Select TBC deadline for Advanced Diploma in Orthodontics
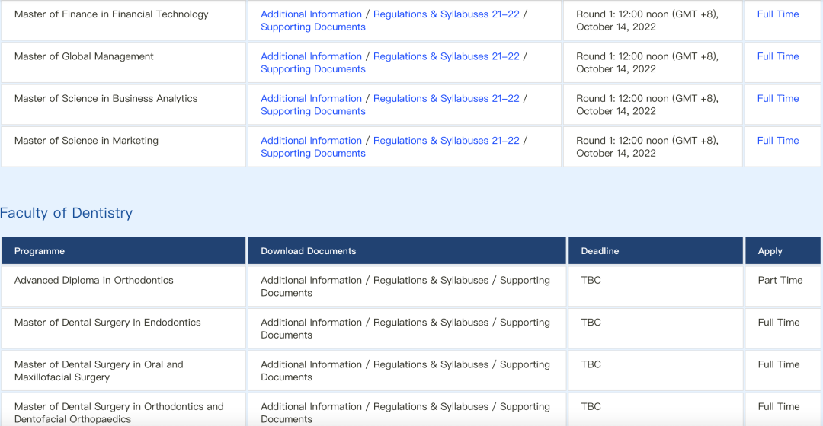 (x=591, y=281)
